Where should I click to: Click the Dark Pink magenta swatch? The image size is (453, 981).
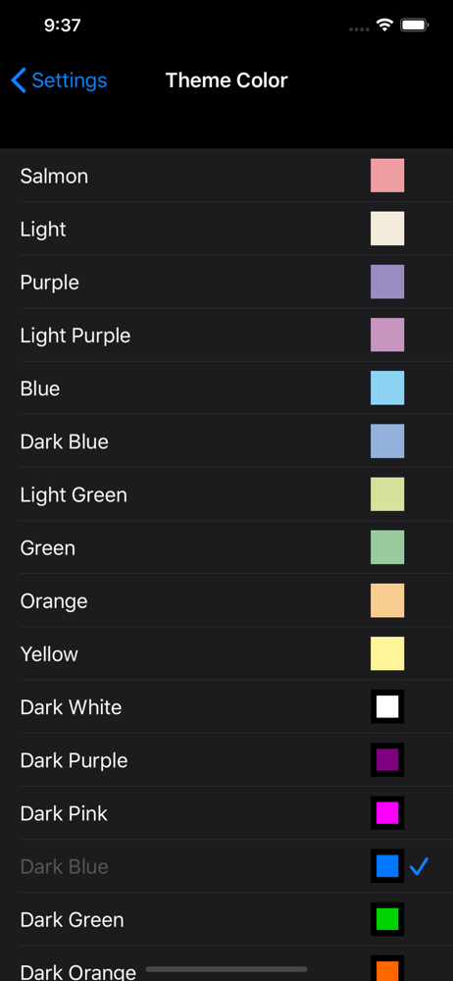tap(387, 813)
